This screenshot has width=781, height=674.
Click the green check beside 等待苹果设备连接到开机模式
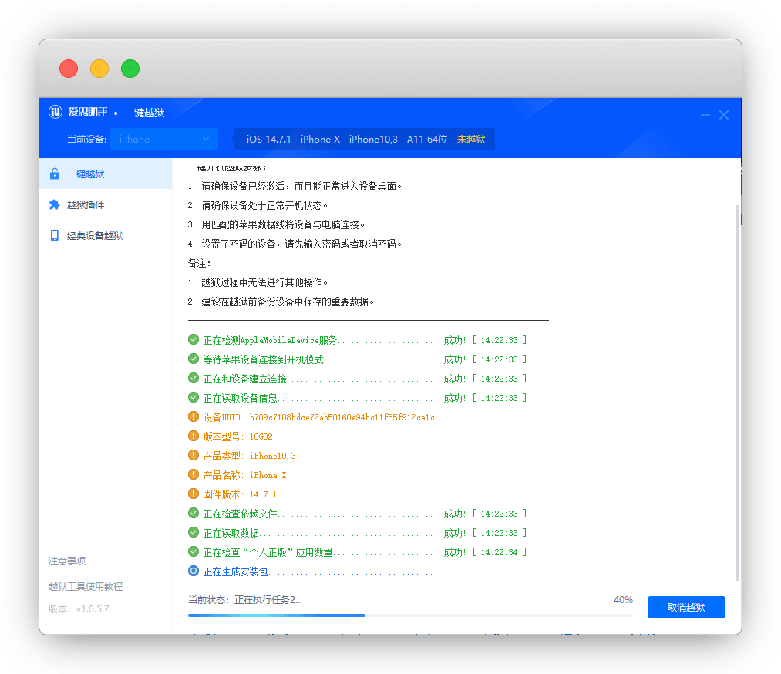[x=194, y=359]
